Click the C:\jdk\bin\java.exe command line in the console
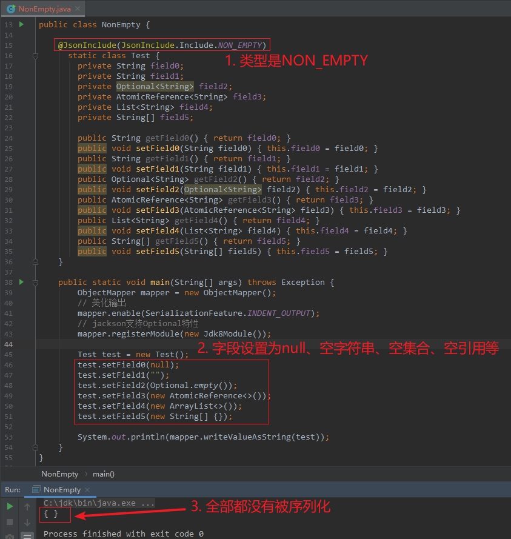 (99, 503)
